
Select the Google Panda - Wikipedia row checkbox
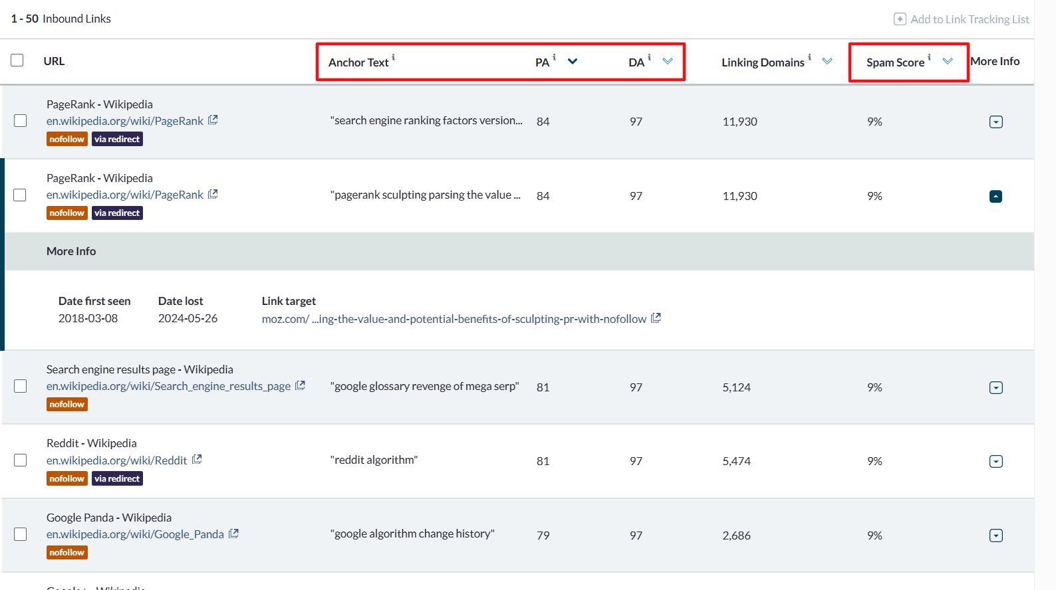tap(21, 535)
